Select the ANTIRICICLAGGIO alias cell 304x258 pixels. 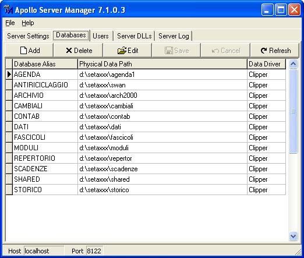pos(45,85)
